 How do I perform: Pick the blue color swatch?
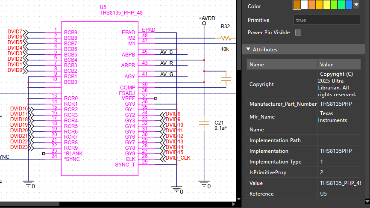[x=349, y=5]
